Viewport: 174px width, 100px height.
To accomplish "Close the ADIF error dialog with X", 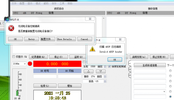I will (120, 39).
